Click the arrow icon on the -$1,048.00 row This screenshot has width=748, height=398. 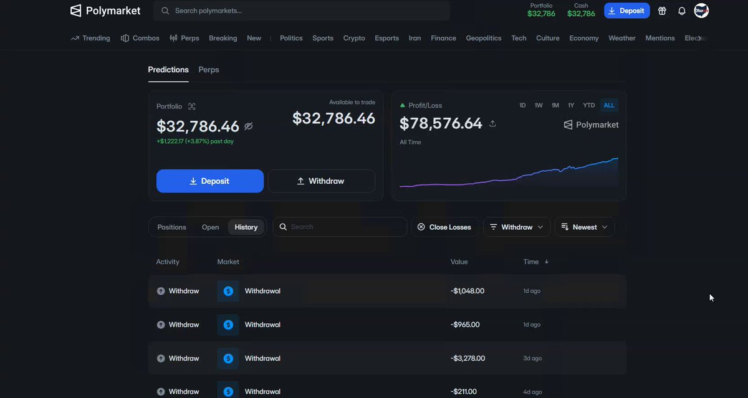[x=161, y=291]
